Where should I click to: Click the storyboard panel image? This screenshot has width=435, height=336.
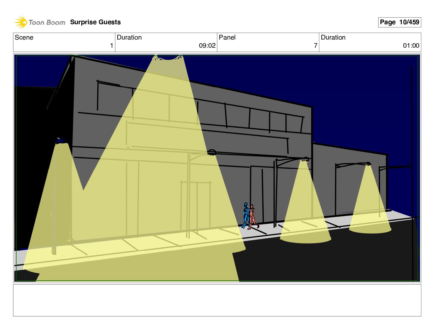point(217,168)
